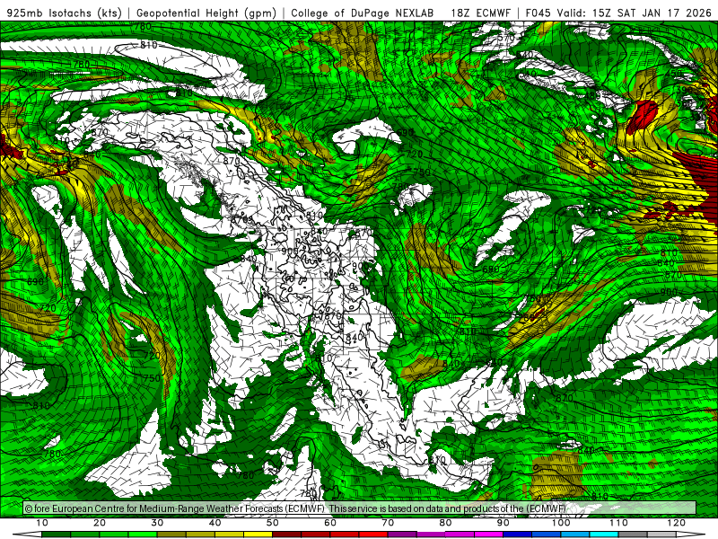Click the bright red legend swatch before 70
The image size is (718, 539).
(x=373, y=535)
